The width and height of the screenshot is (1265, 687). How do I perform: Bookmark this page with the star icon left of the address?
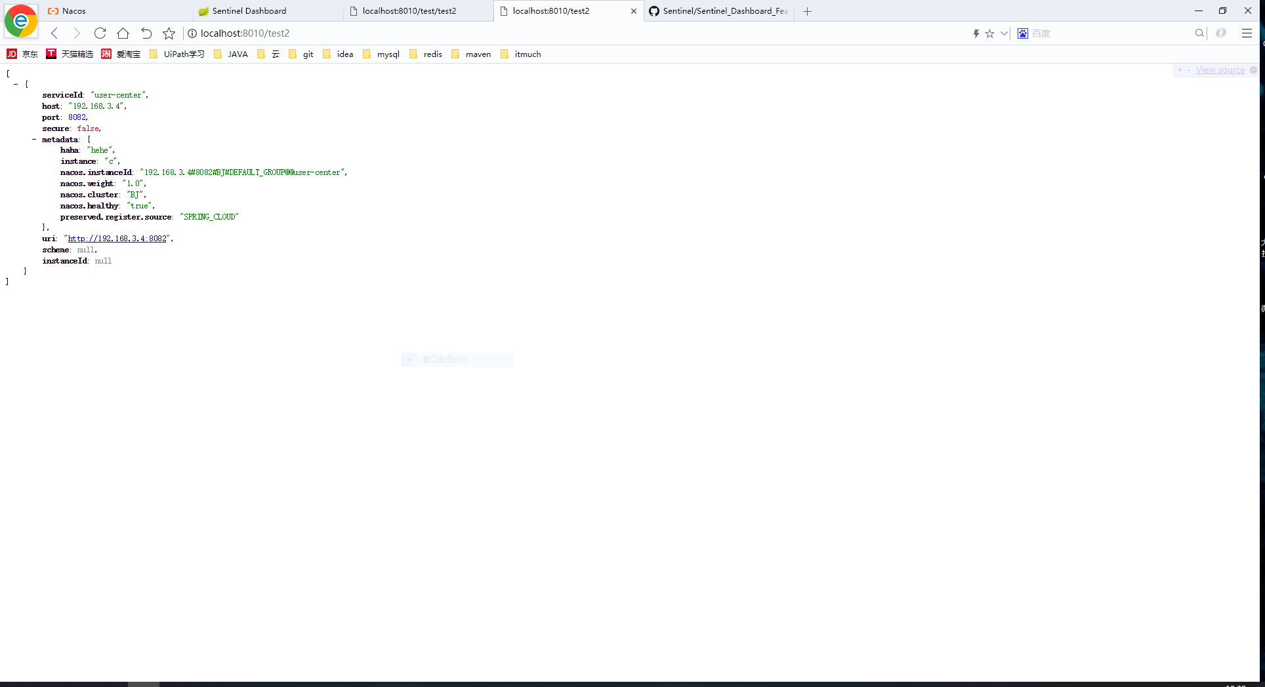[x=169, y=33]
